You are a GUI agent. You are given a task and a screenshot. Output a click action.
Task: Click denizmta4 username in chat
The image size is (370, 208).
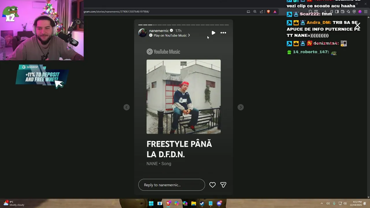[326, 43]
